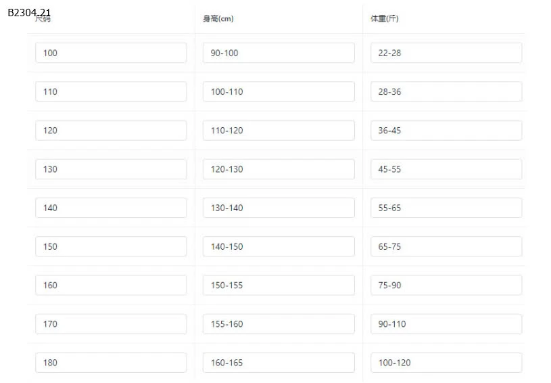Viewport: 551px width, 383px height.
Task: Select the size field containing 120
Action: click(x=111, y=130)
